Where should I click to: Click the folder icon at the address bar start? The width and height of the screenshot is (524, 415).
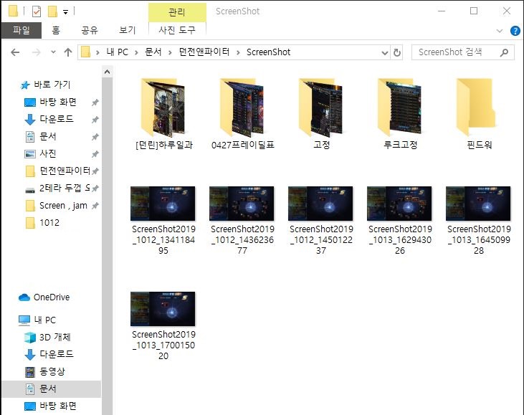pyautogui.click(x=86, y=52)
